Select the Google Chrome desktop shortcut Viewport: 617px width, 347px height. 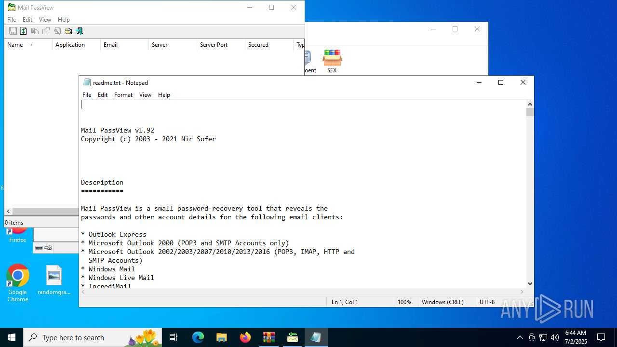(x=18, y=283)
